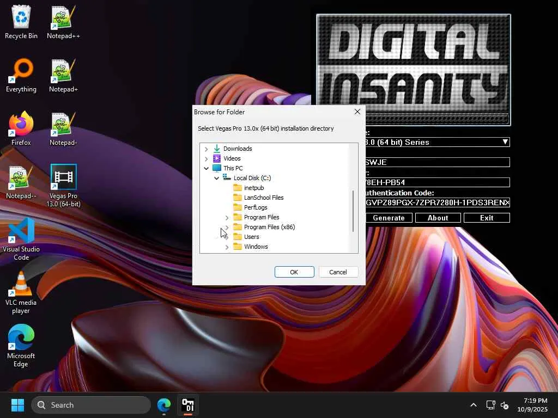The width and height of the screenshot is (558, 418).
Task: Click the taskbar Search box
Action: click(x=91, y=405)
